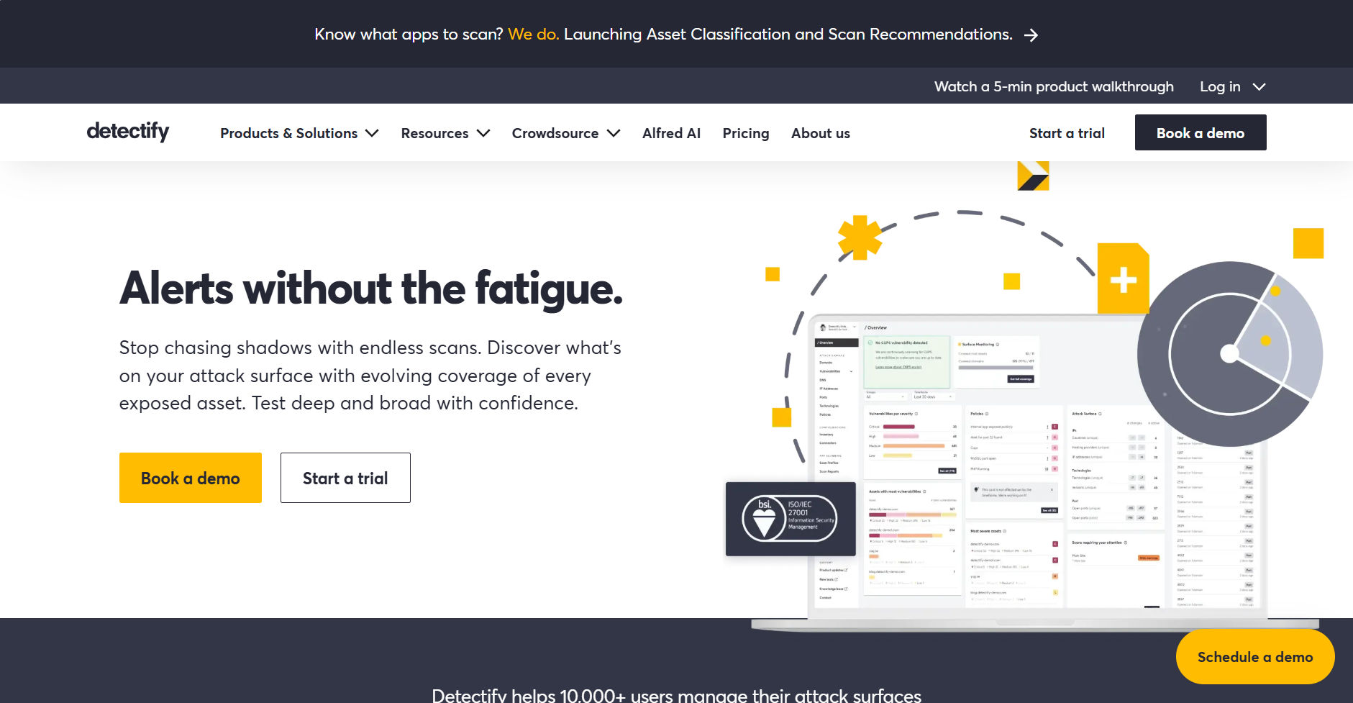
Task: Click the detectify logo
Action: [x=128, y=131]
